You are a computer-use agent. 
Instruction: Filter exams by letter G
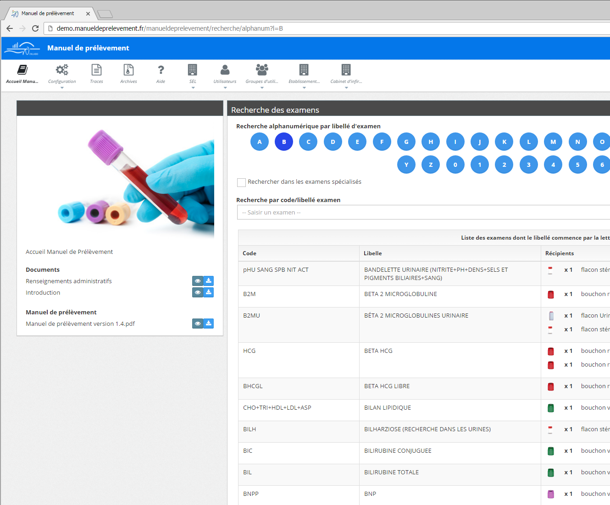(x=406, y=142)
